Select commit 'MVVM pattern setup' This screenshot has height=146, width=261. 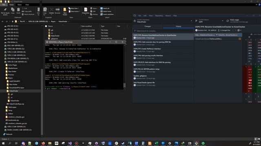(163, 70)
